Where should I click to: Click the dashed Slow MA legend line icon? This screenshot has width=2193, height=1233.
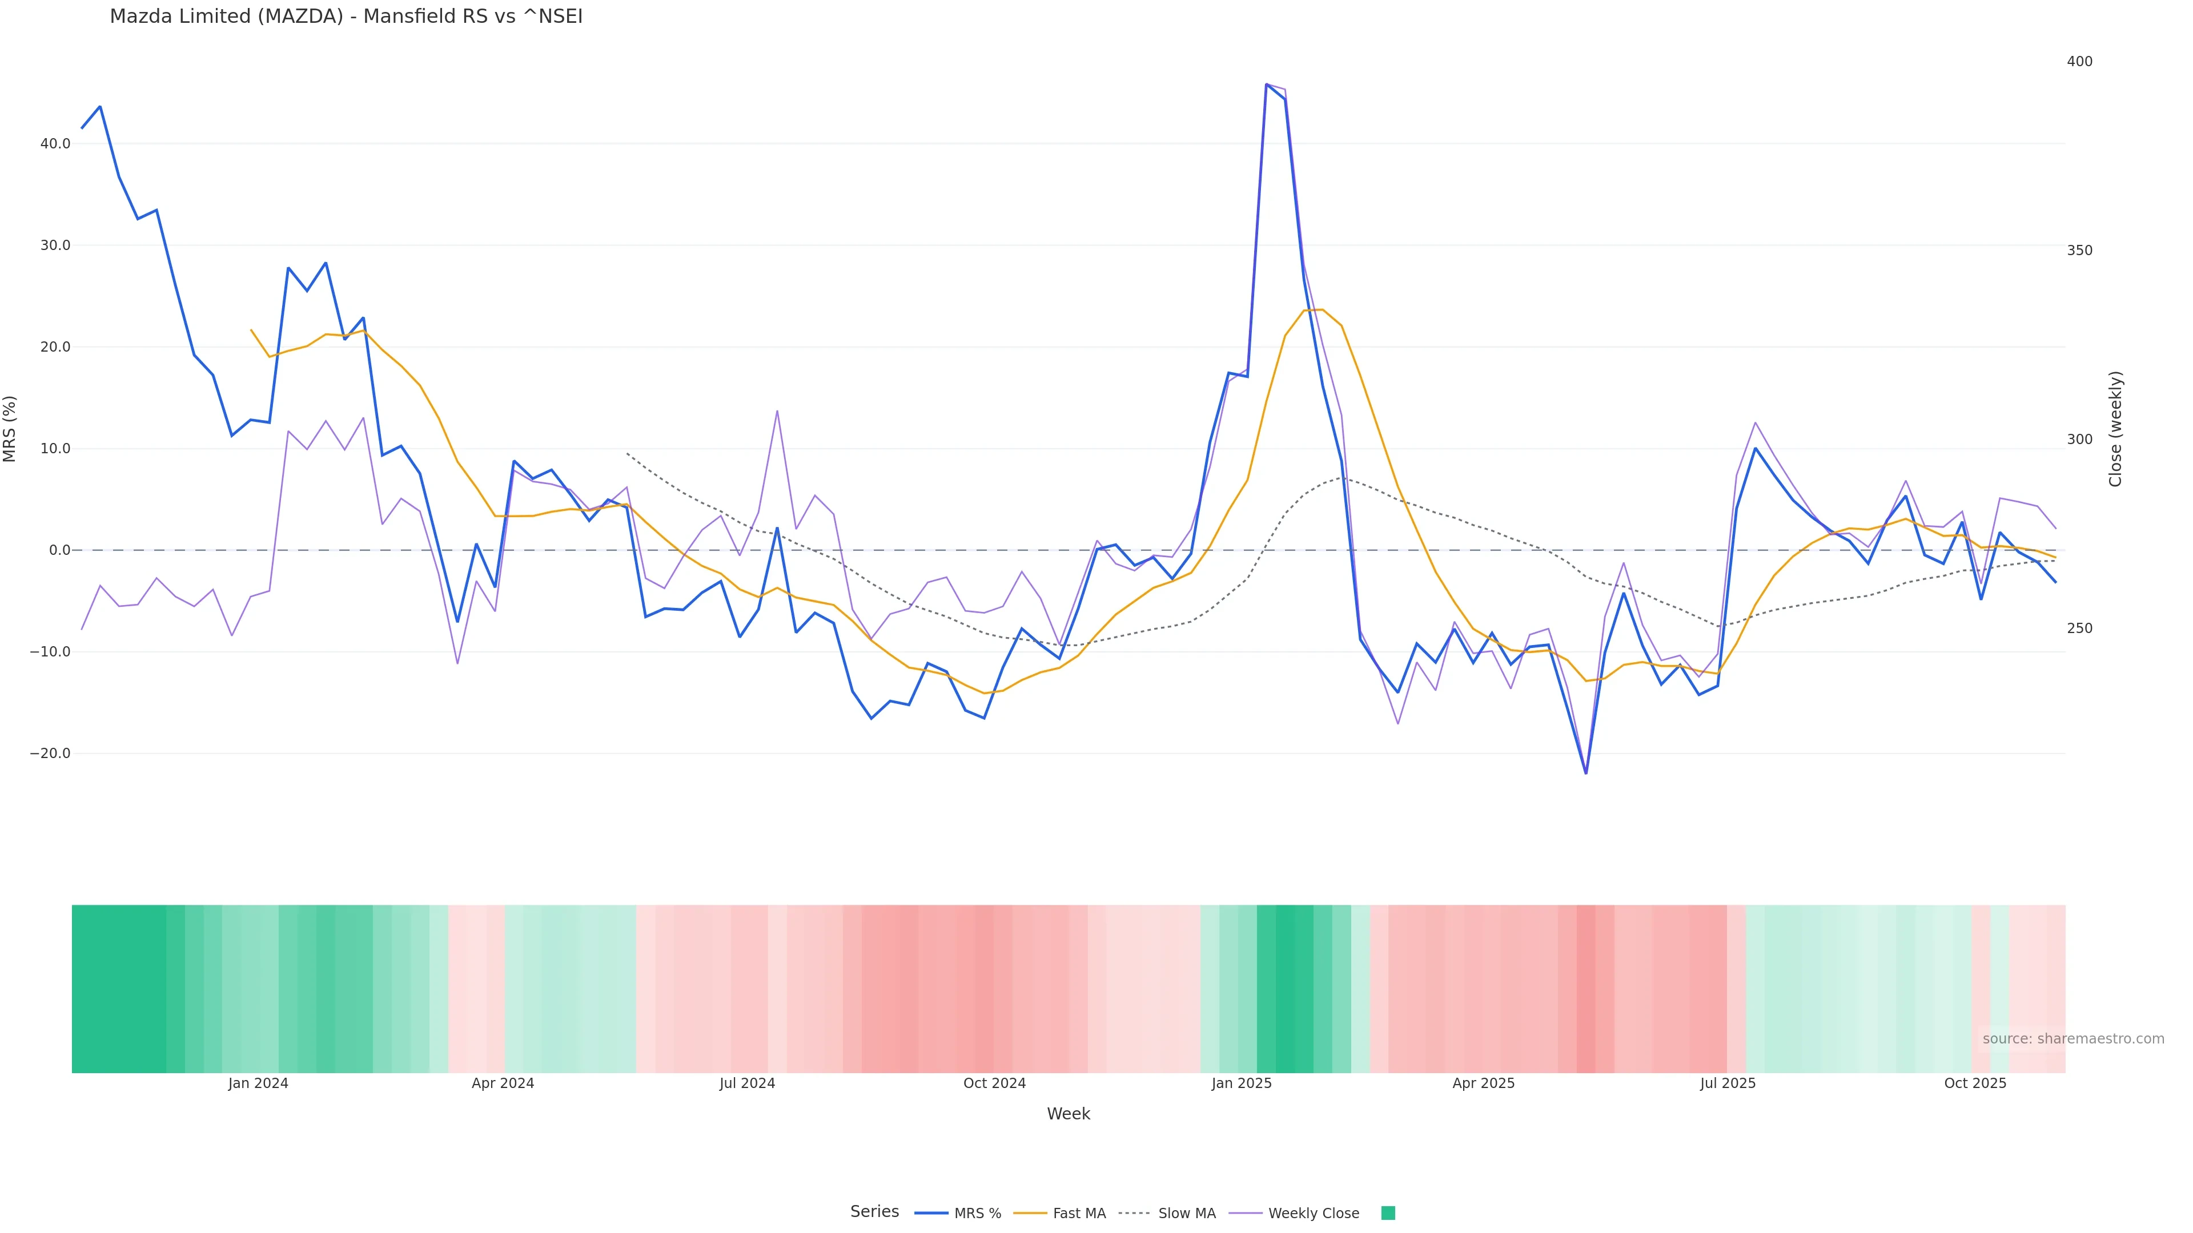tap(1135, 1214)
